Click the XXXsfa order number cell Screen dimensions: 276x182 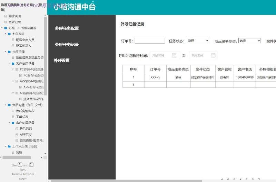point(156,78)
